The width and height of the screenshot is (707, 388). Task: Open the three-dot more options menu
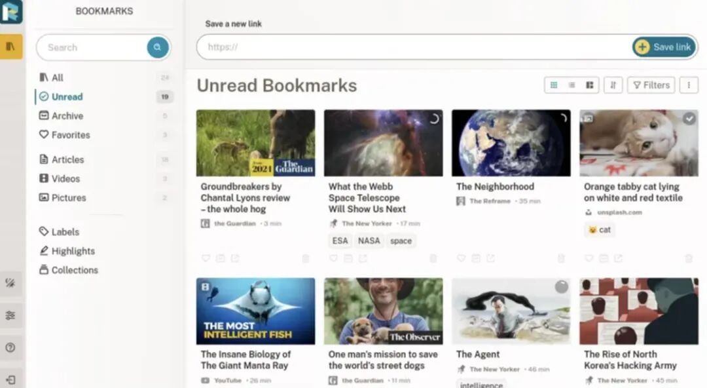pyautogui.click(x=689, y=85)
